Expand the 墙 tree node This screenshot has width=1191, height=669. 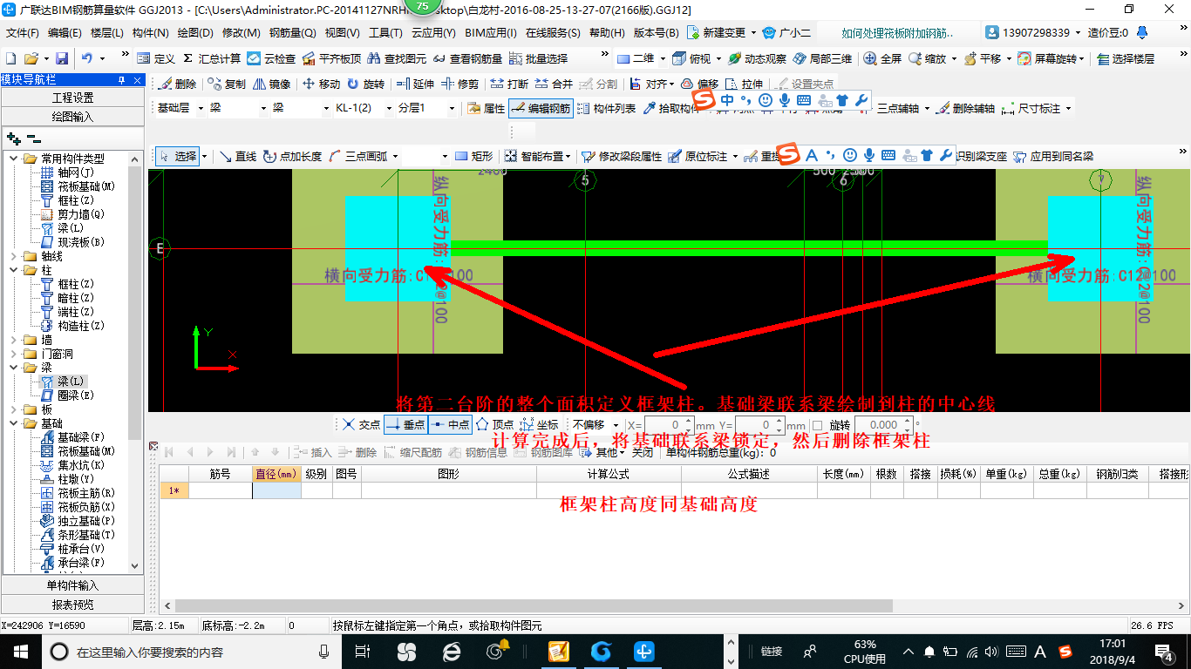14,340
